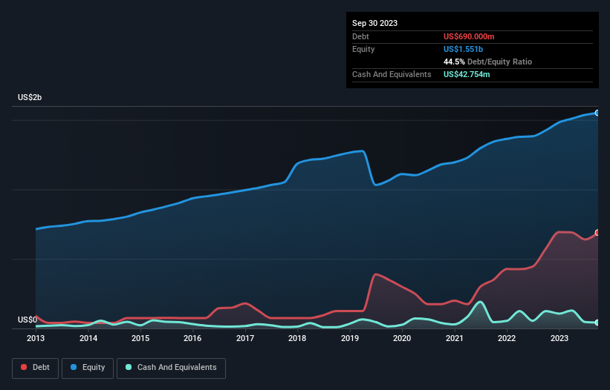
Task: Click the US$42.754m cash value
Action: tap(467, 74)
